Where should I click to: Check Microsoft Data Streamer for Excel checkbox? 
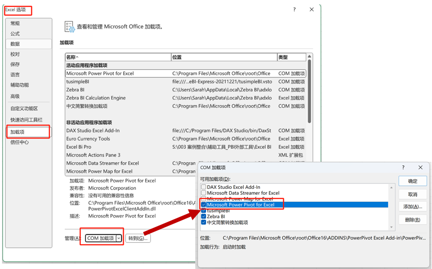(x=204, y=193)
